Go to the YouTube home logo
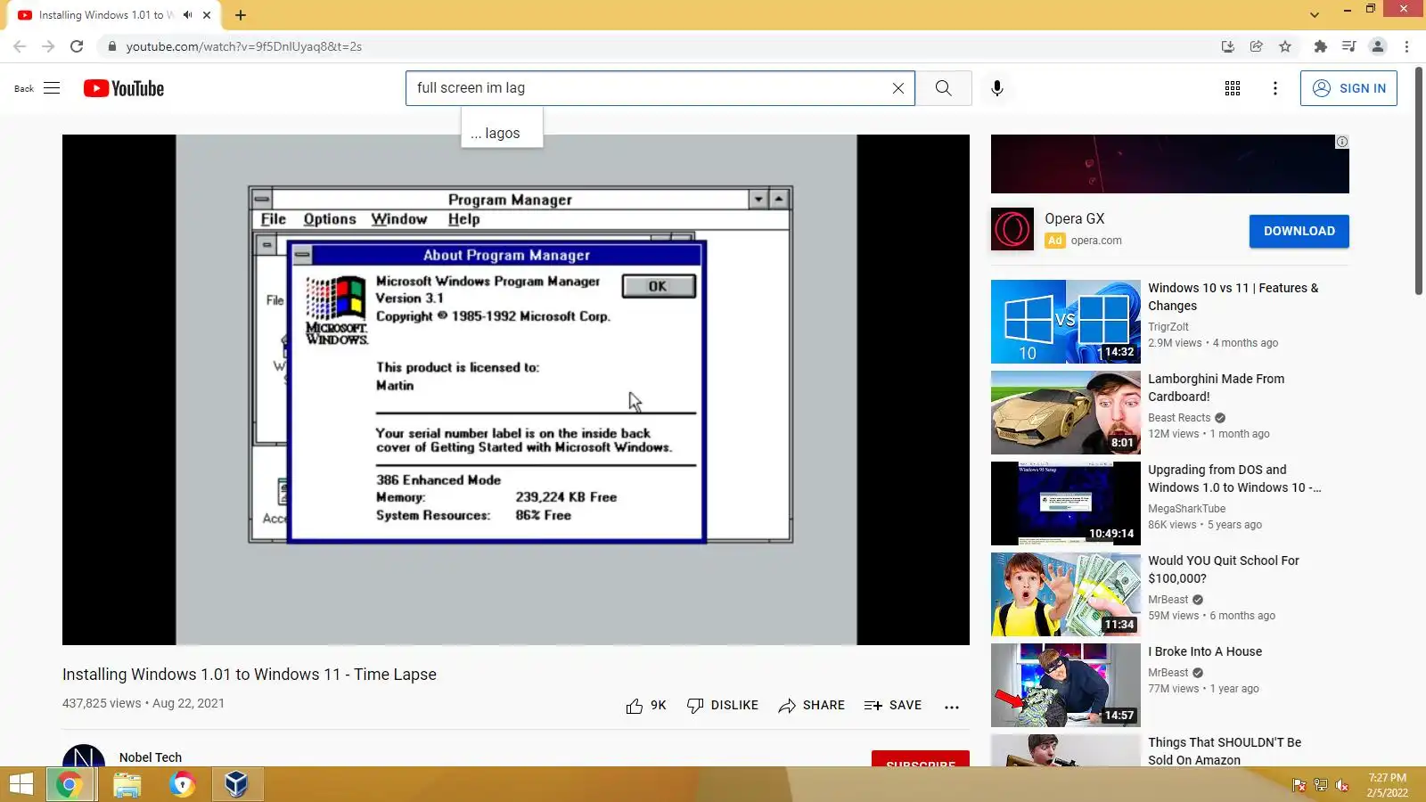The image size is (1426, 802). pyautogui.click(x=124, y=88)
